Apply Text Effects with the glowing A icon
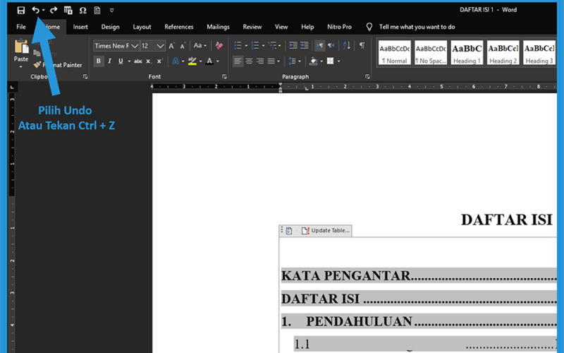This screenshot has height=353, width=564. 176,61
